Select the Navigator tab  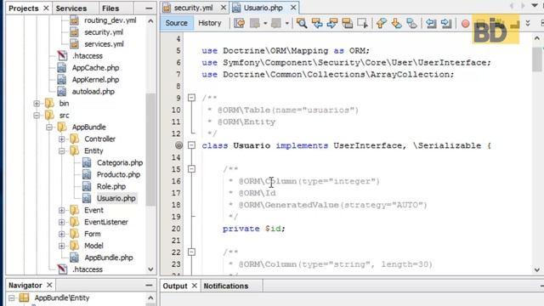point(25,286)
